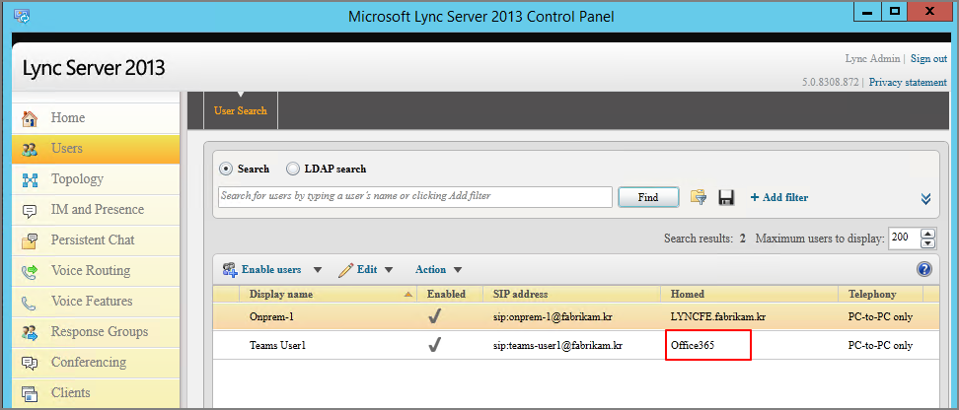The height and width of the screenshot is (410, 959).
Task: Click the control panel title bar icon
Action: 22,15
